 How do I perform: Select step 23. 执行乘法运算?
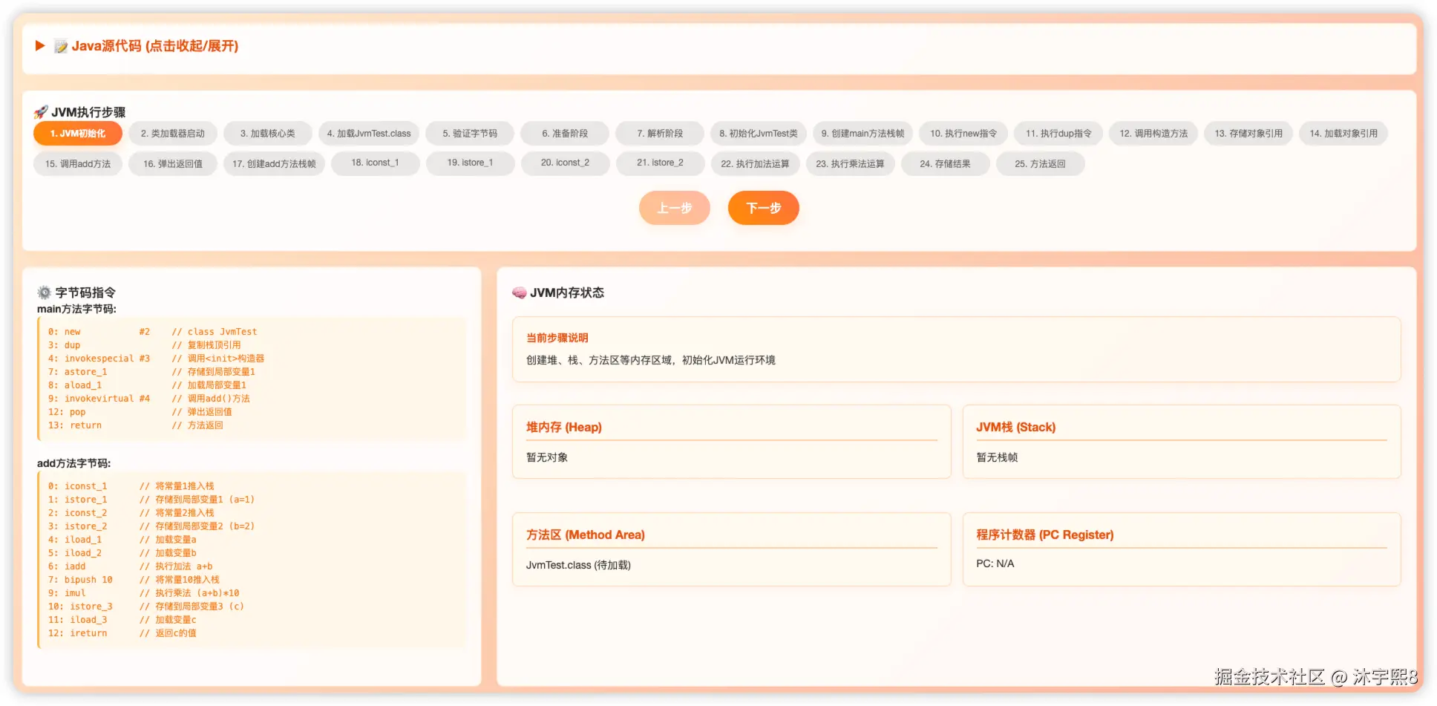(850, 163)
